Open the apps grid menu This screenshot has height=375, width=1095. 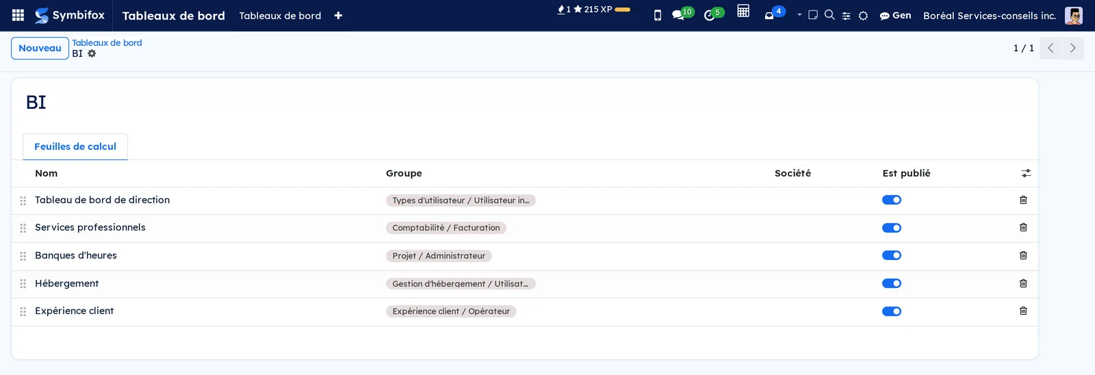[x=18, y=15]
